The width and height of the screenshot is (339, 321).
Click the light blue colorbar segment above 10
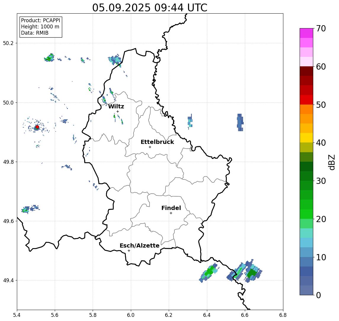pos(306,252)
